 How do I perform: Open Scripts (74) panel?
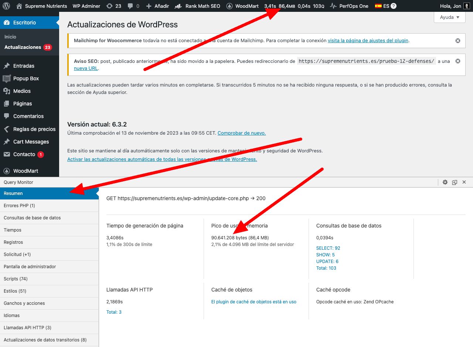click(50, 279)
